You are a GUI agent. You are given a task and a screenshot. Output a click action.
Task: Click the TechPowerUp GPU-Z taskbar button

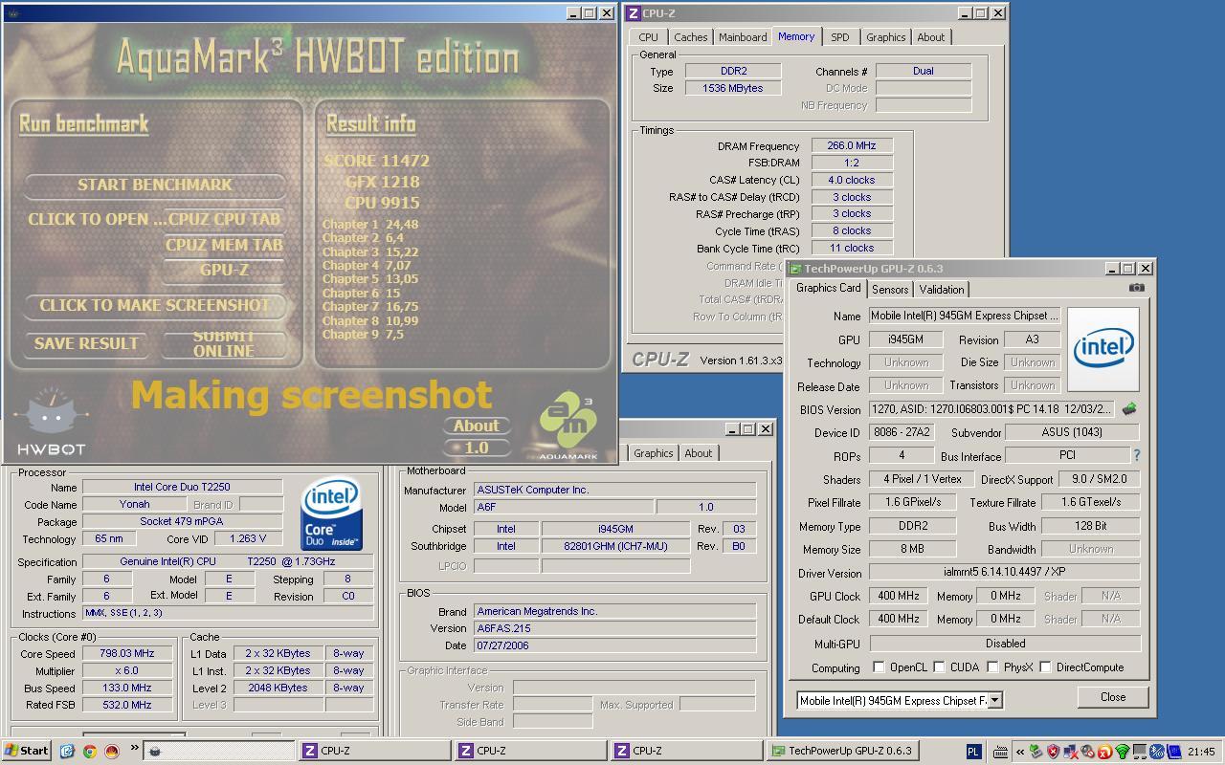click(843, 751)
